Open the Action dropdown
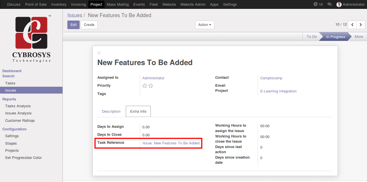Viewport: 367px width, 182px height. tap(205, 25)
